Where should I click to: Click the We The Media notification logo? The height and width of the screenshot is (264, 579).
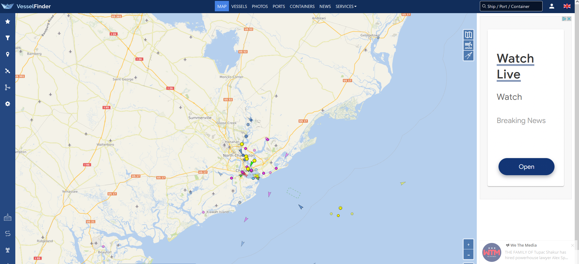[492, 252]
